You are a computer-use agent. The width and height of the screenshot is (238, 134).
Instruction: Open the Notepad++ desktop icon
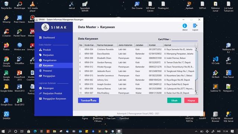click(228, 88)
